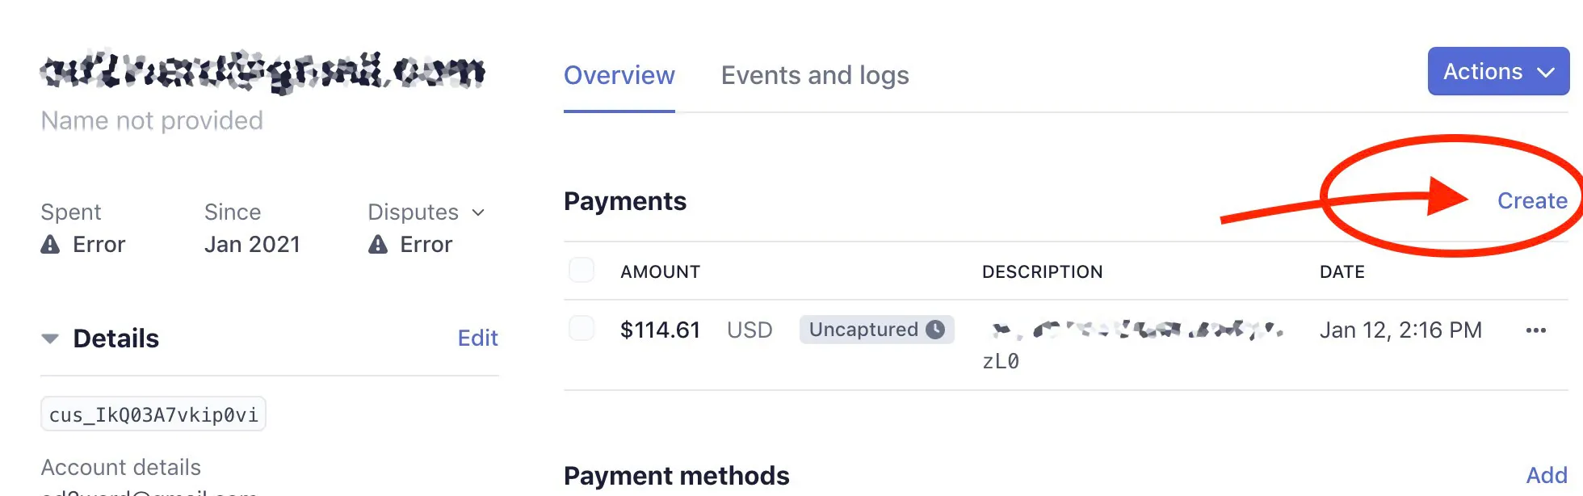Viewport: 1583px width, 496px height.
Task: Switch to the Events and logs tab
Action: coord(814,75)
